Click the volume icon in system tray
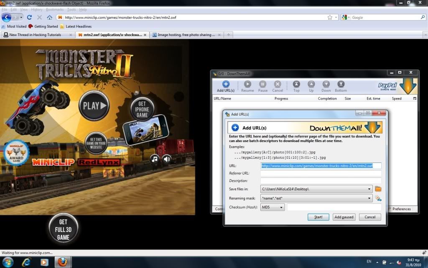This screenshot has width=428, height=268. click(399, 262)
